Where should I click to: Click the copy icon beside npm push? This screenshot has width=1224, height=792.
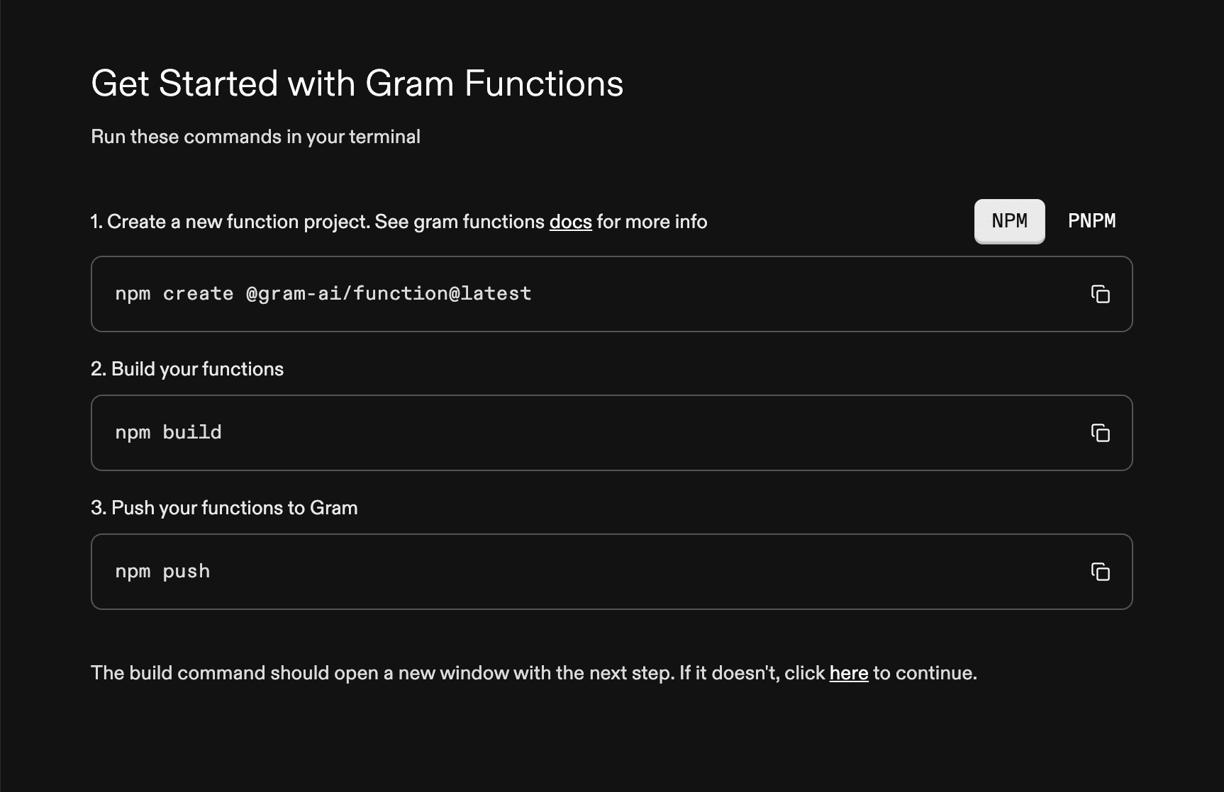[x=1101, y=572]
